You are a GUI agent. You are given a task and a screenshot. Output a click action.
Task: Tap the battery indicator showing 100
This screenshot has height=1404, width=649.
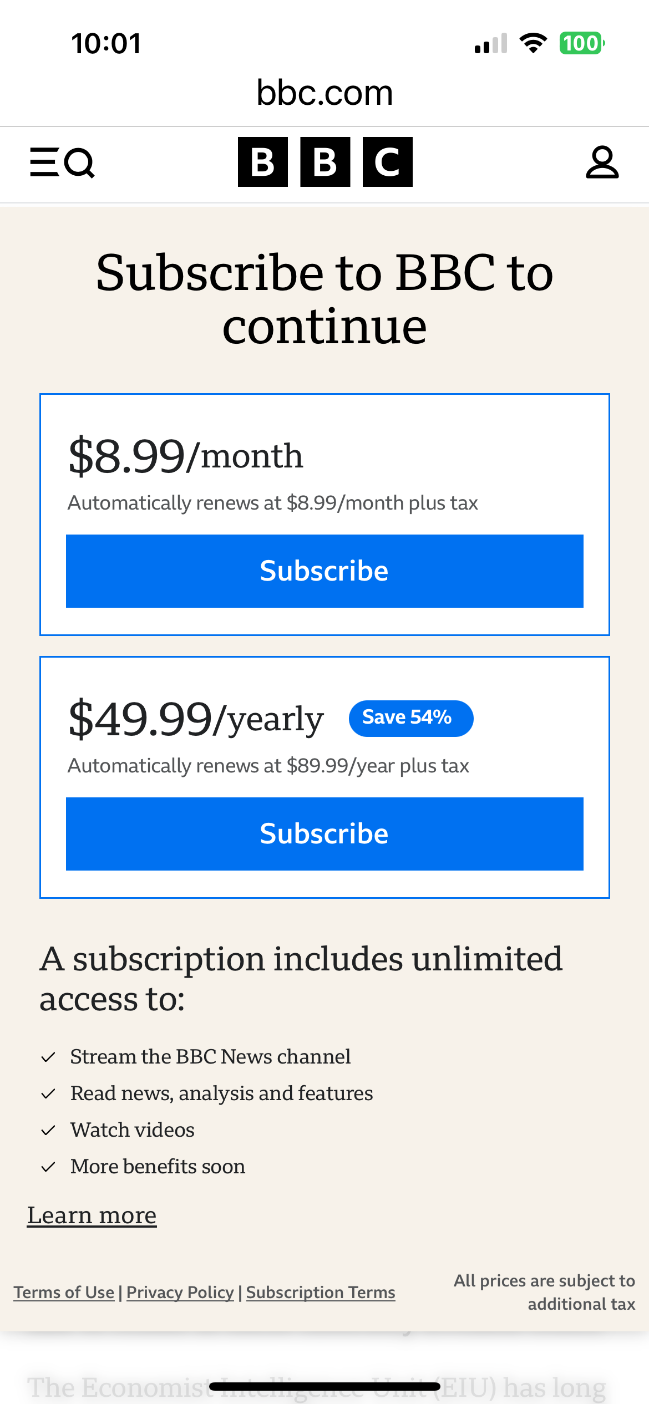[x=582, y=43]
